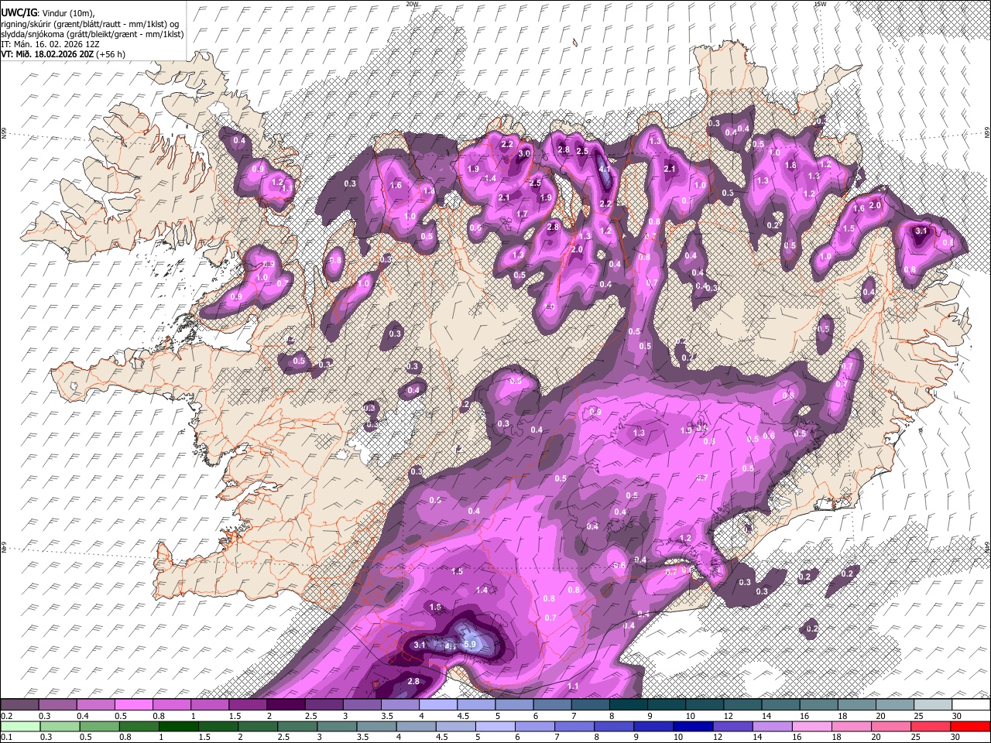
Task: Click the upper legend white swatch starting at 30
Action: click(972, 705)
